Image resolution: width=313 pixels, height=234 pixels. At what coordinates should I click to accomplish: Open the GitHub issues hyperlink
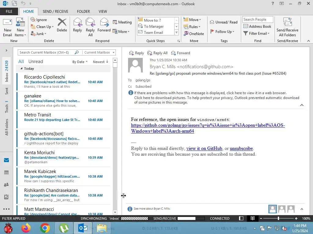tap(208, 128)
